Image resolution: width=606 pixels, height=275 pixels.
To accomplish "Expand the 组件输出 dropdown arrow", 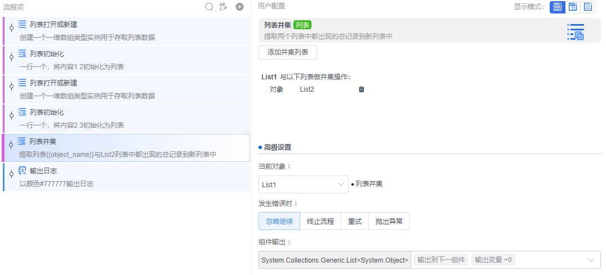I will click(591, 260).
